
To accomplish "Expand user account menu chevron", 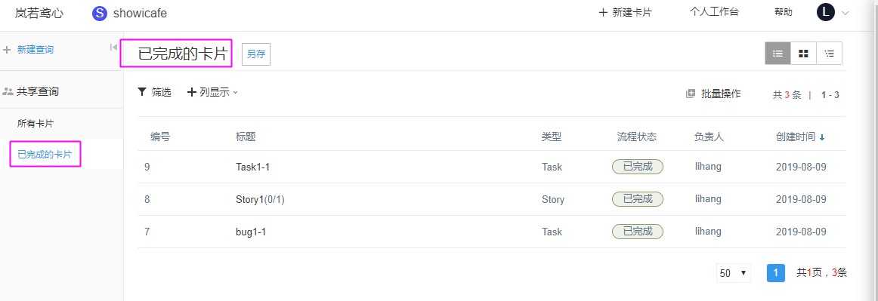I will 845,13.
